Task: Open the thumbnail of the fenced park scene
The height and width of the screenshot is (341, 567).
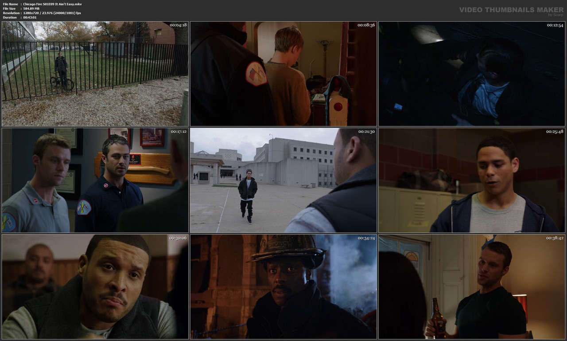Action: [95, 74]
